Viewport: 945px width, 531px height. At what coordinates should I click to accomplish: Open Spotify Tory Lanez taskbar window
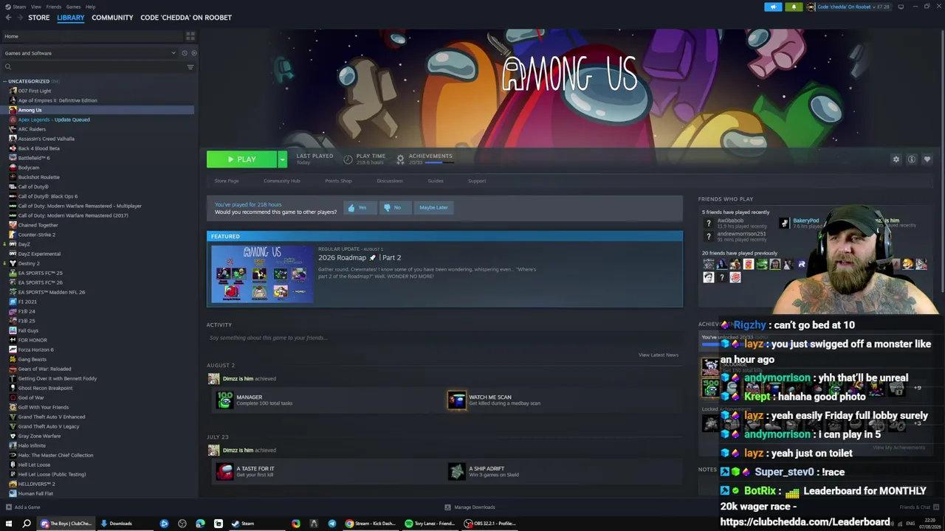(x=430, y=524)
